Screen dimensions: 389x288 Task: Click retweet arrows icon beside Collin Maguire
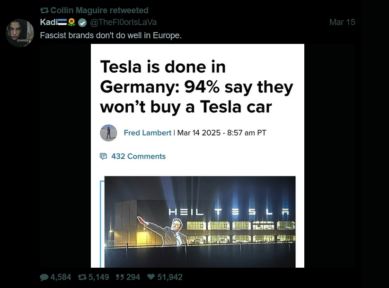(x=44, y=10)
